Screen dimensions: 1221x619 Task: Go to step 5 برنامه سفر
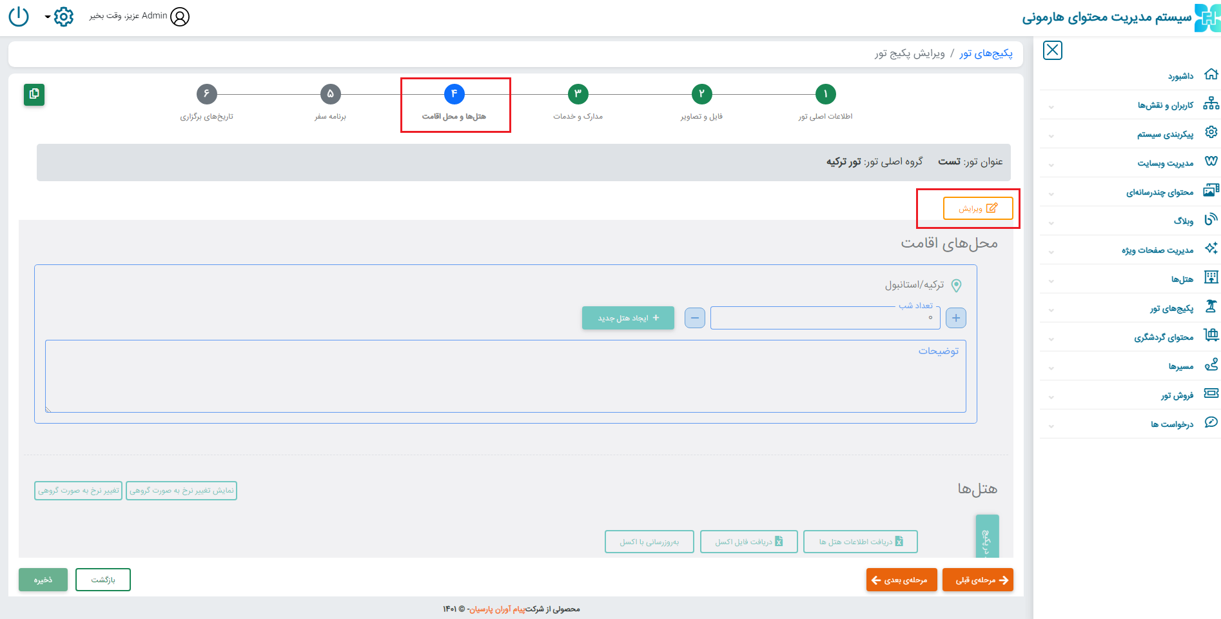330,94
